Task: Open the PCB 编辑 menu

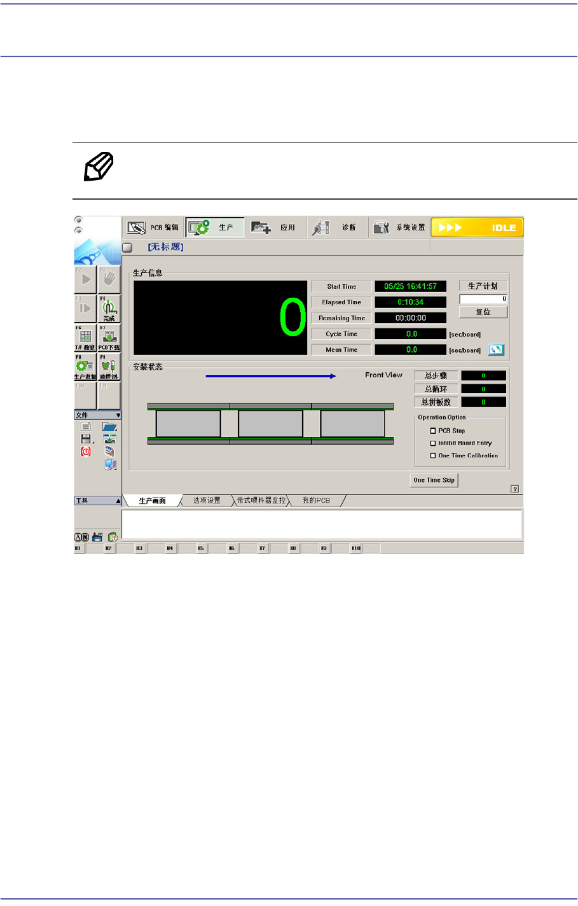Action: point(153,227)
